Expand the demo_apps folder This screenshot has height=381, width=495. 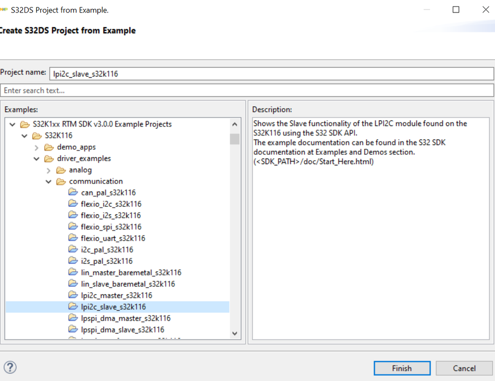(37, 147)
